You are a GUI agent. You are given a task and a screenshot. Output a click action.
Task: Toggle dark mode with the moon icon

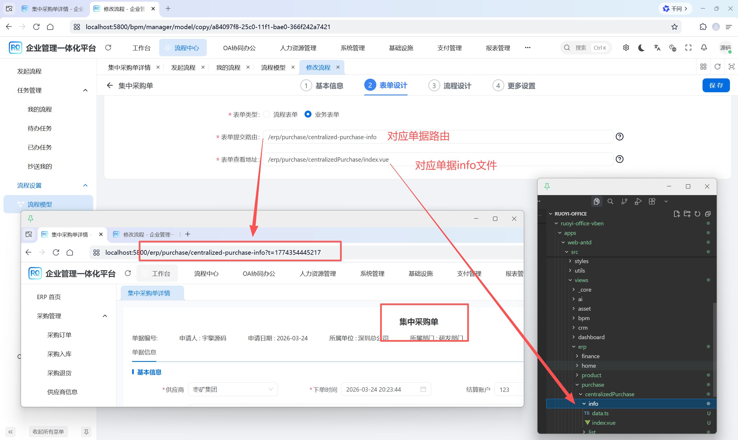coord(641,48)
